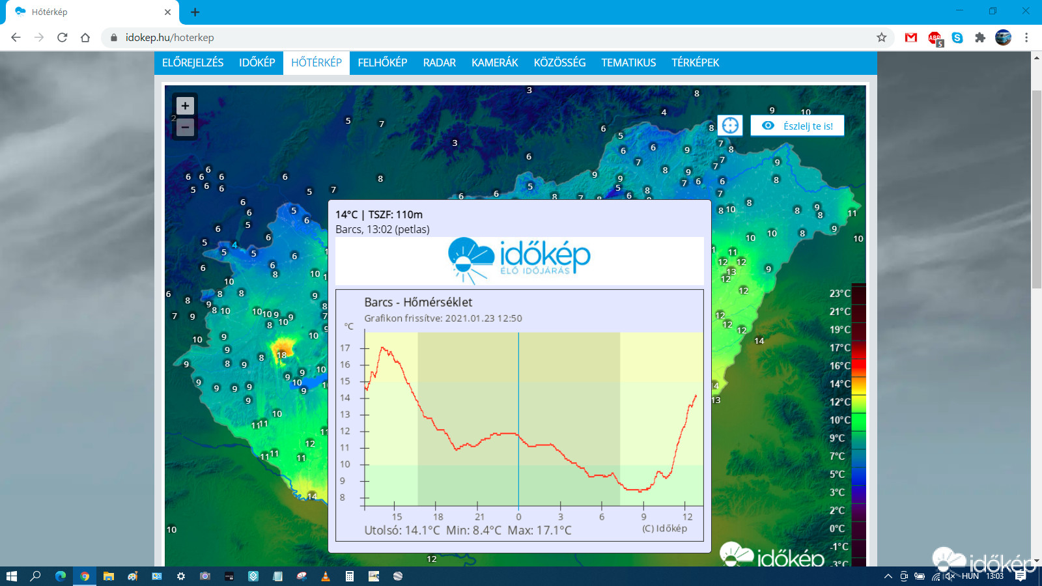Open the ELŐREJELZÉS forecast link

193,63
